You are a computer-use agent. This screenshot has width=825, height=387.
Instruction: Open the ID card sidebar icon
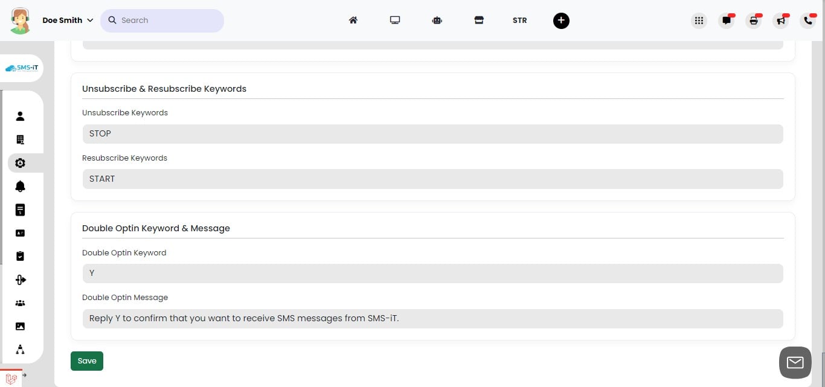(x=20, y=233)
